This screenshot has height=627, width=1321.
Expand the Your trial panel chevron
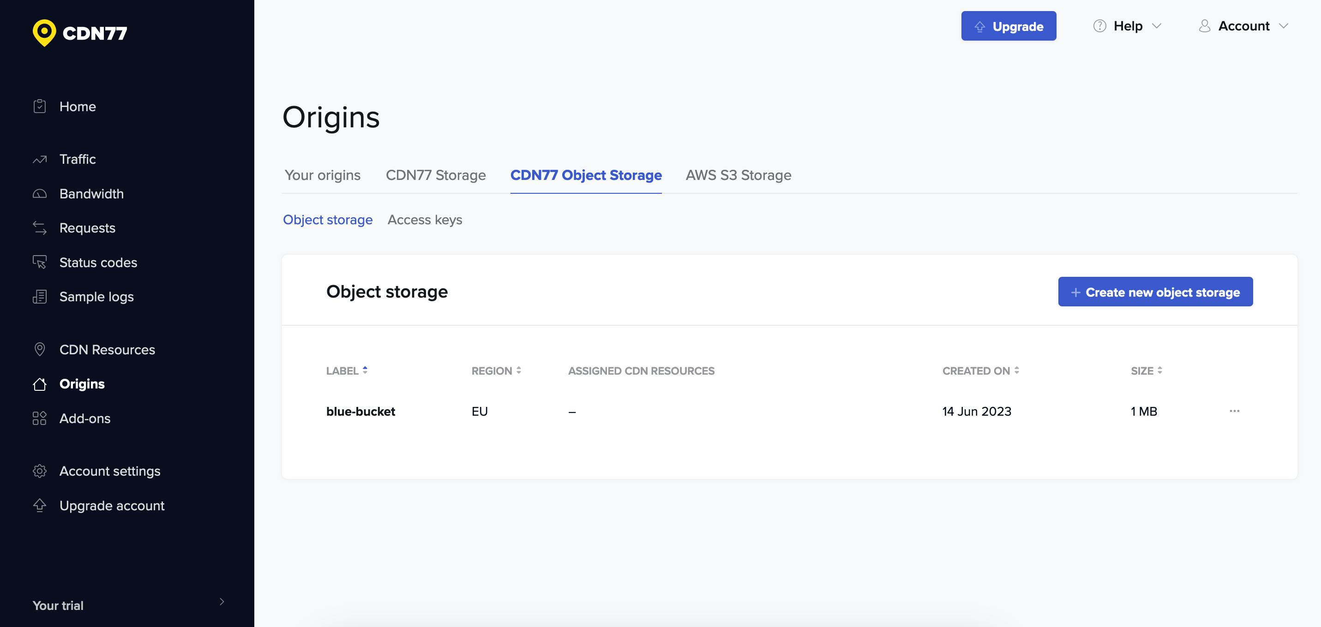tap(222, 602)
